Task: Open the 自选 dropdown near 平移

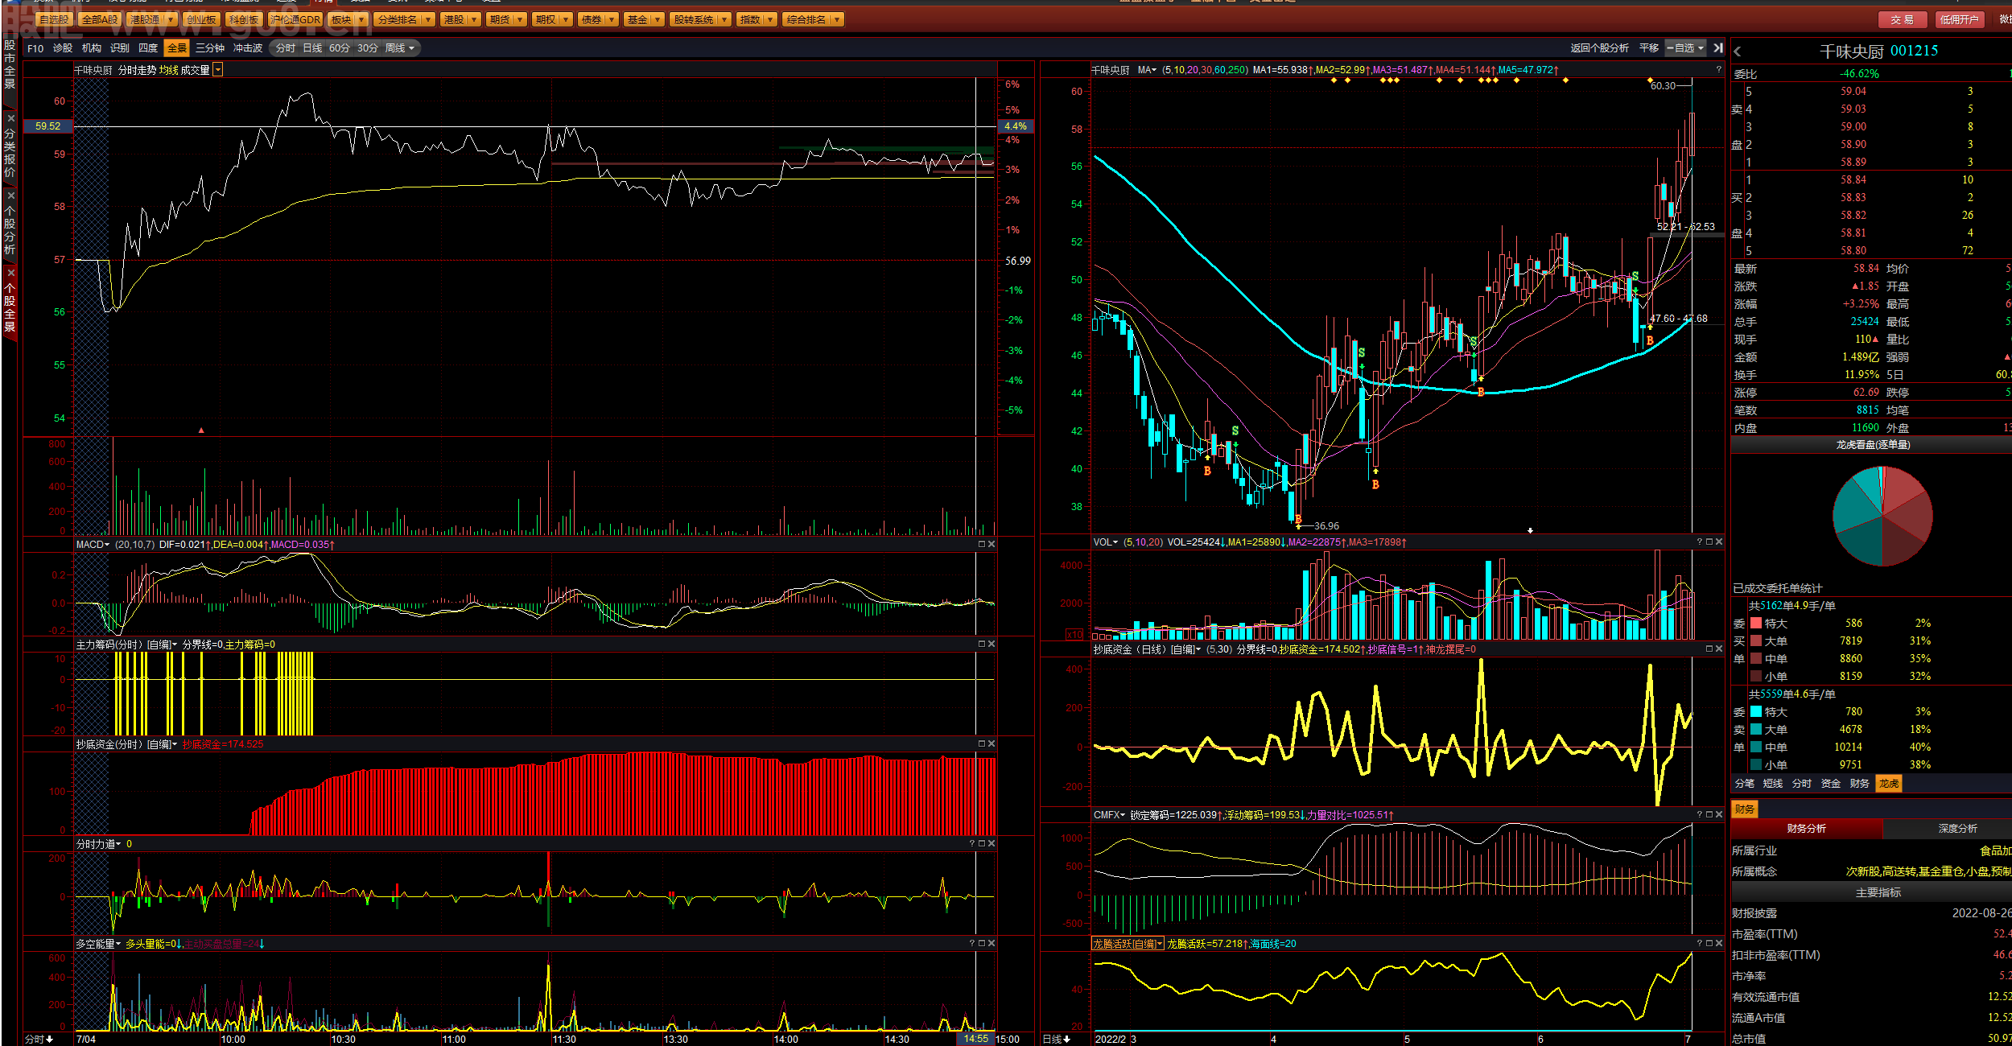Action: click(1686, 48)
